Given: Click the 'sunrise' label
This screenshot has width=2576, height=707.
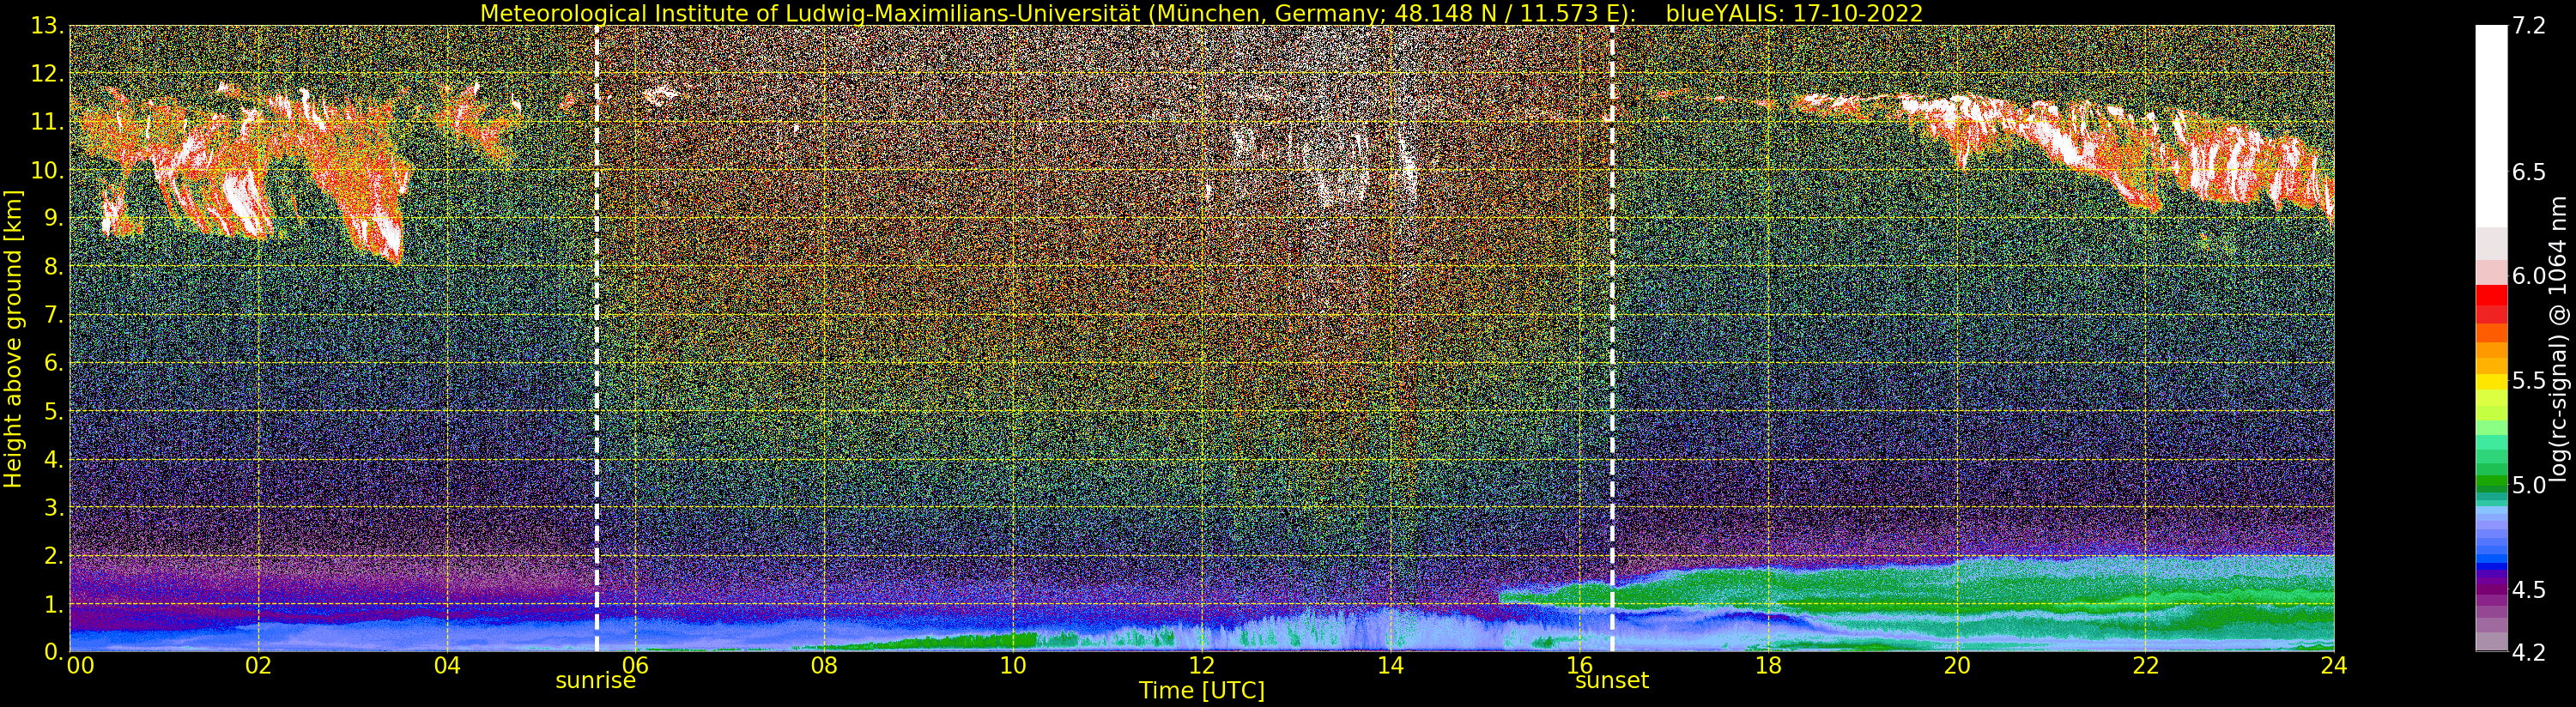Looking at the screenshot, I should click(x=595, y=681).
